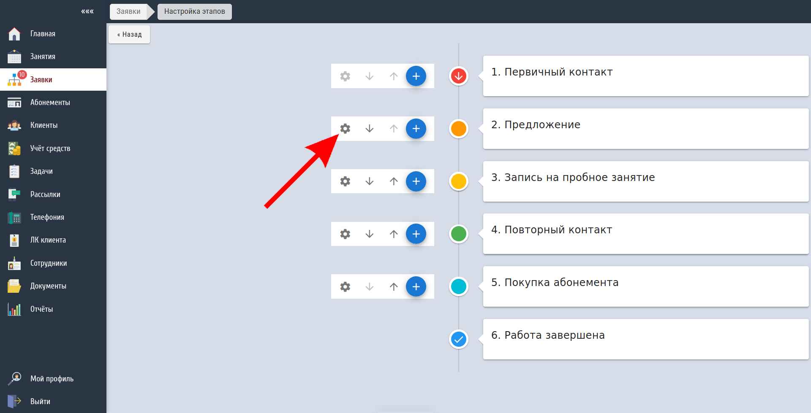Go to Занятия in the sidebar

coord(53,57)
